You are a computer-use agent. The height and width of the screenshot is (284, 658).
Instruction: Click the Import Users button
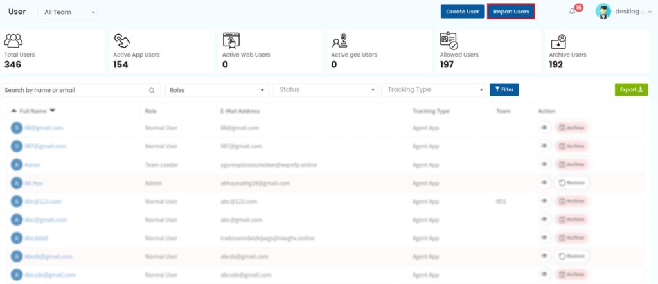tap(511, 12)
